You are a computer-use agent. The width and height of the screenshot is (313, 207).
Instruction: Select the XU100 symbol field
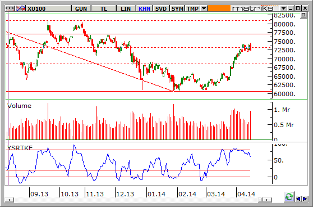(x=49, y=8)
